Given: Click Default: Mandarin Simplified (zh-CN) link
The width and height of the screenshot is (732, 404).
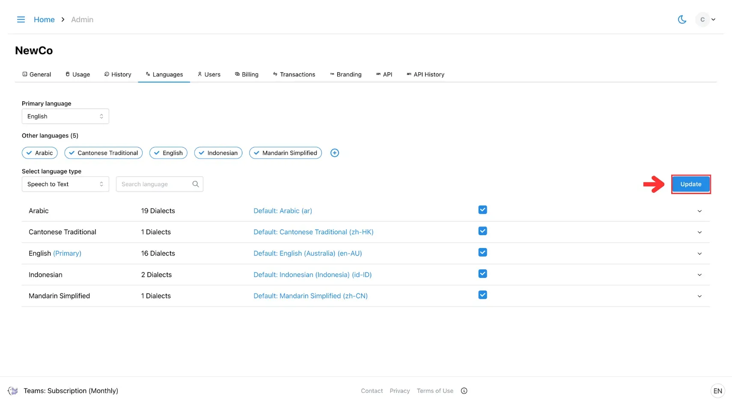Looking at the screenshot, I should [x=310, y=296].
